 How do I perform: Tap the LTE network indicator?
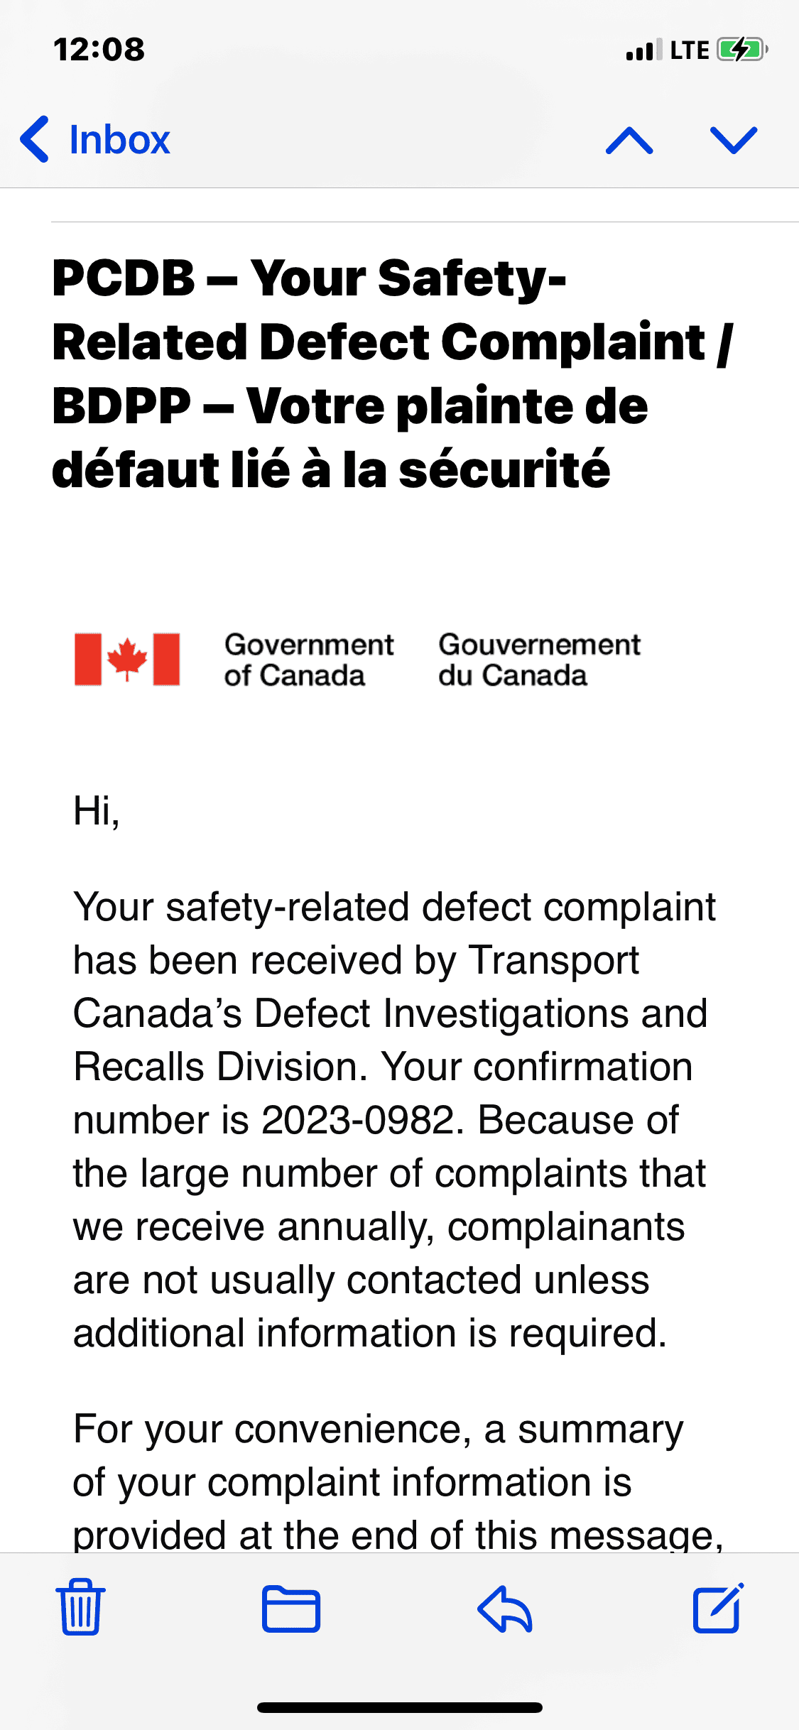tap(690, 50)
